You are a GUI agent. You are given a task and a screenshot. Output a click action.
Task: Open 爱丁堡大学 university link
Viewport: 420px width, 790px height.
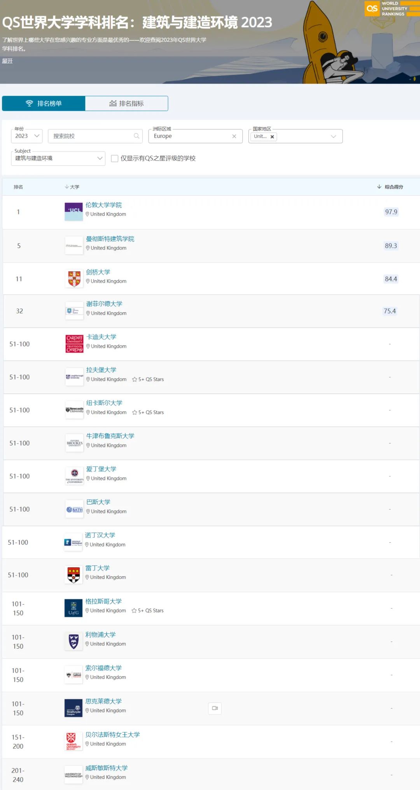(101, 469)
